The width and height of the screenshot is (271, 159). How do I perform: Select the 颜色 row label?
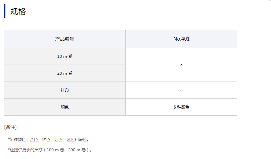click(65, 107)
